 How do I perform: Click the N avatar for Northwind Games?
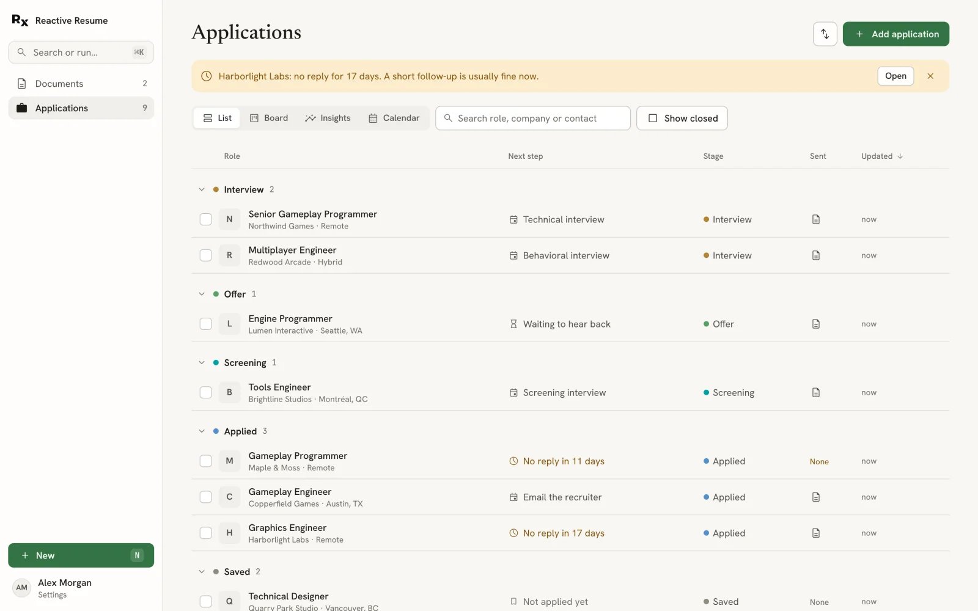coord(229,219)
